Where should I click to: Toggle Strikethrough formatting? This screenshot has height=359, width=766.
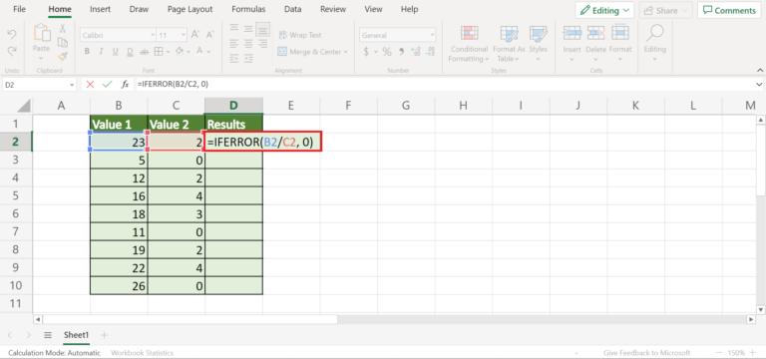(x=144, y=51)
